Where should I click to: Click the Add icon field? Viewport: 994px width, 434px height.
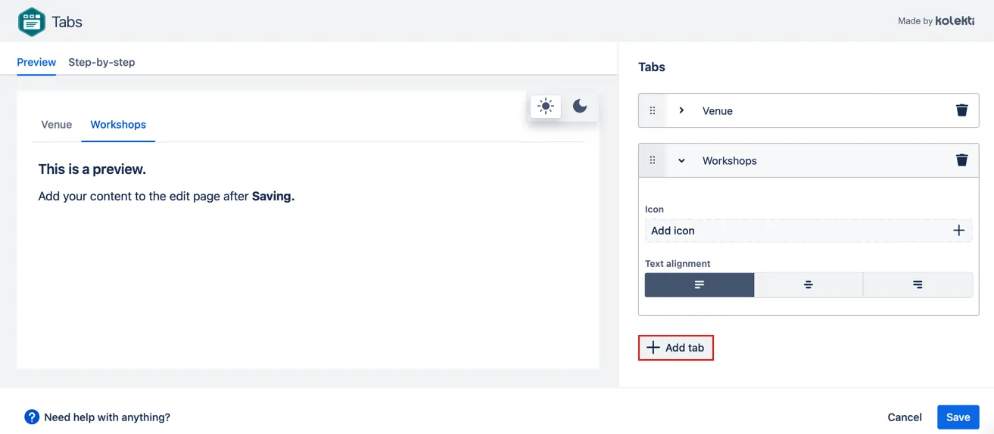point(809,231)
